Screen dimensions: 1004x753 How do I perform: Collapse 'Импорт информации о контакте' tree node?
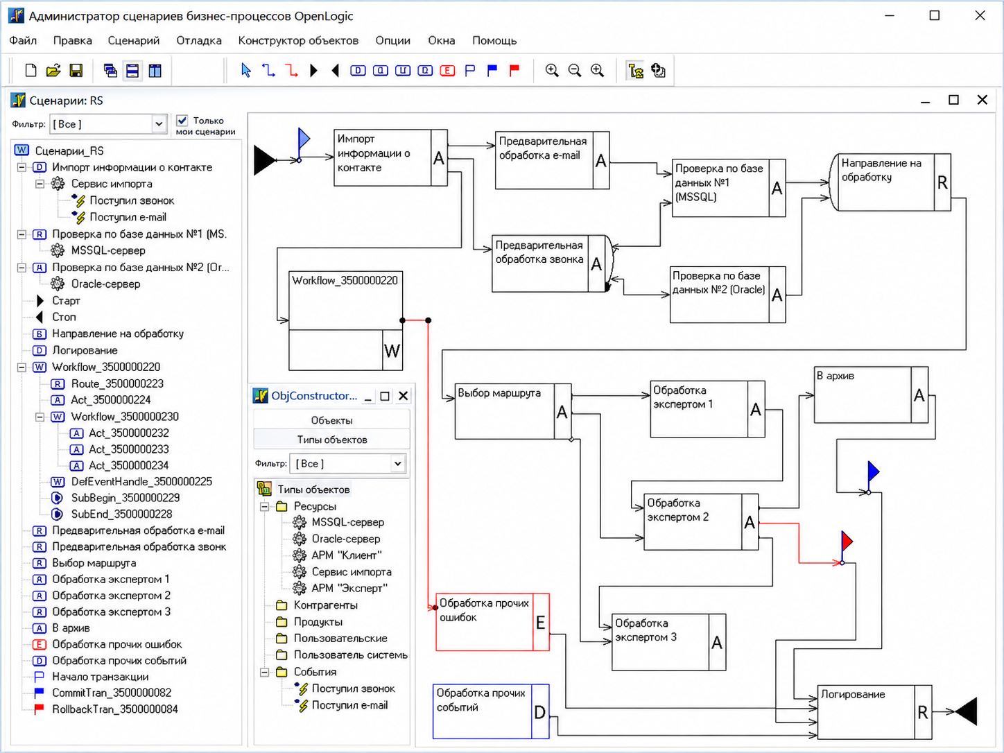pos(21,167)
